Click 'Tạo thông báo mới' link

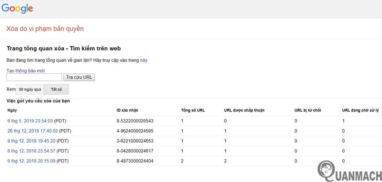point(26,71)
